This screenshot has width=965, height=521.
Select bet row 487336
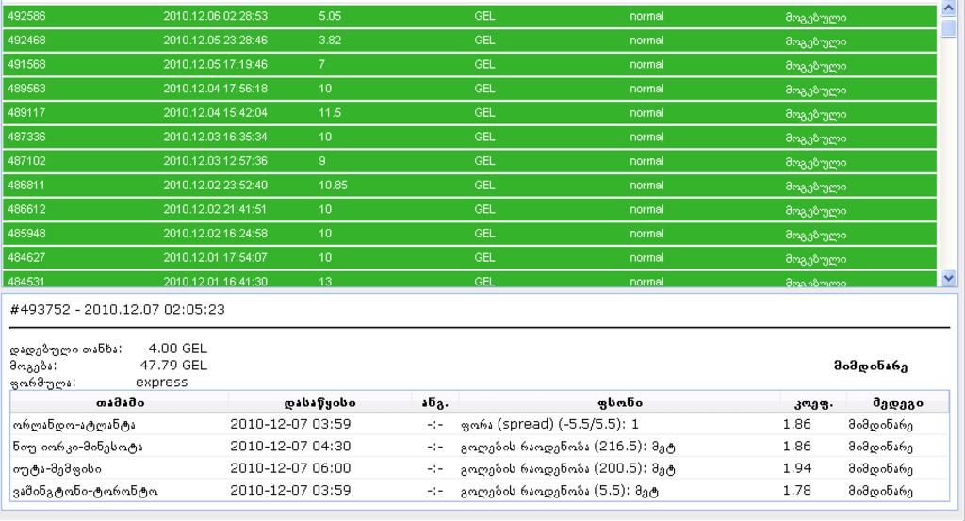coord(469,138)
